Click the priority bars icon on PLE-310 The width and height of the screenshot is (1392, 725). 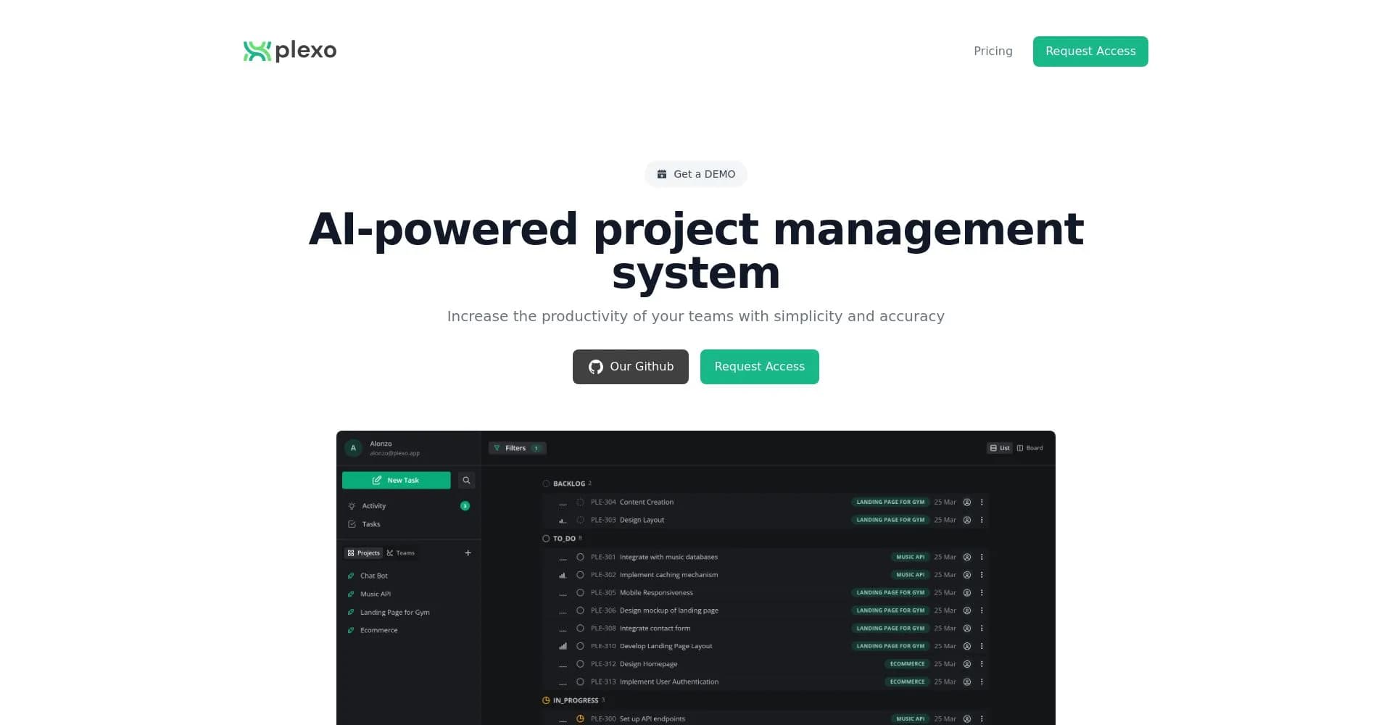click(563, 647)
